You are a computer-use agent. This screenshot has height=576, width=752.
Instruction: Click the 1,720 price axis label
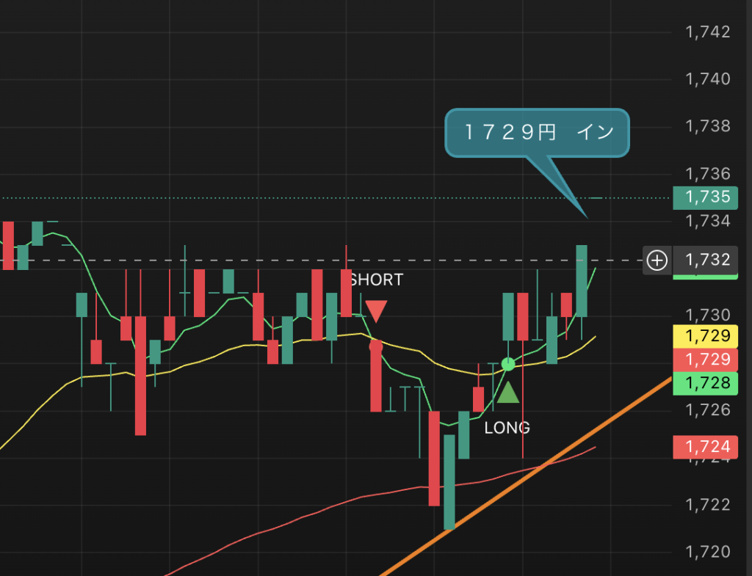707,552
